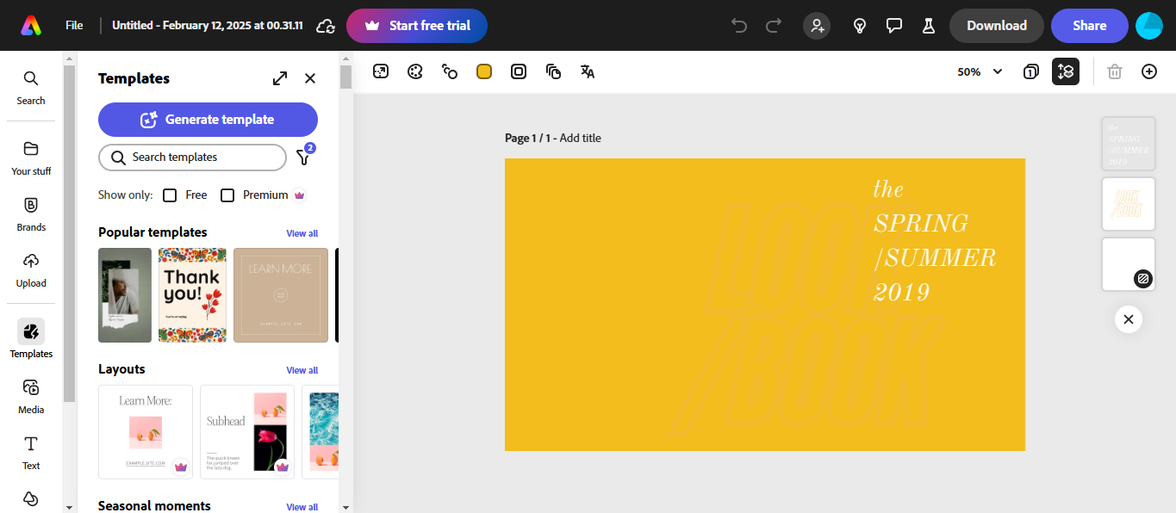Screen dimensions: 1176x513
Task: Enable the Free checkbox
Action: (170, 195)
